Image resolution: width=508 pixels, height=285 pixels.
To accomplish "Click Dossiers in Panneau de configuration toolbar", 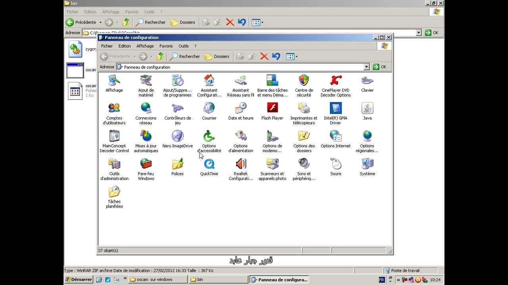I will tap(217, 56).
